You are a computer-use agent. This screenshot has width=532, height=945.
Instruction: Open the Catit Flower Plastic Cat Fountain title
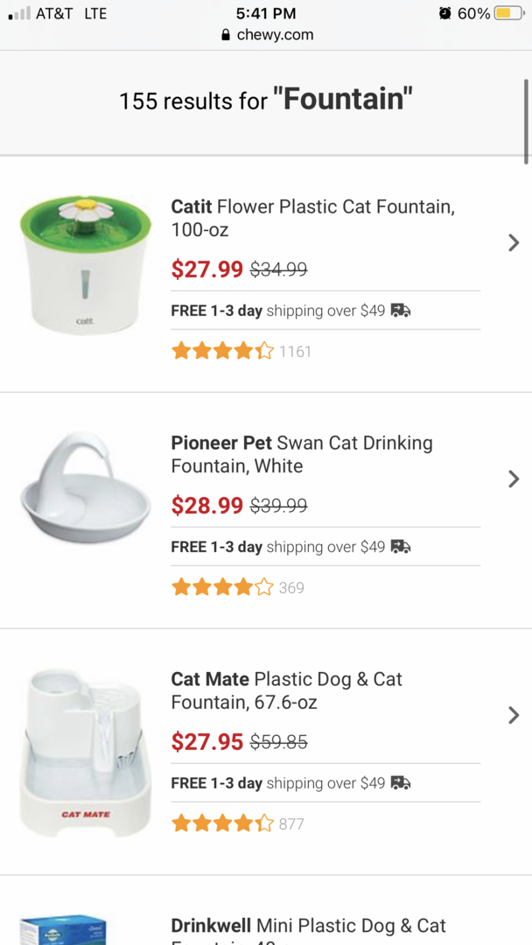312,219
